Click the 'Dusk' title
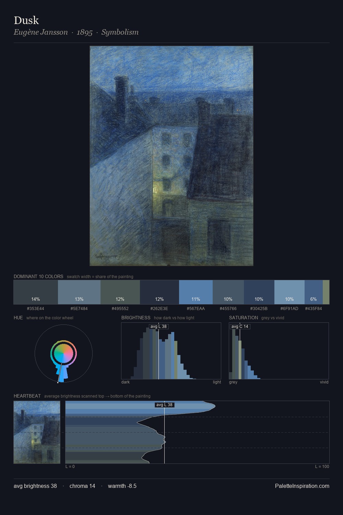 click(x=26, y=20)
